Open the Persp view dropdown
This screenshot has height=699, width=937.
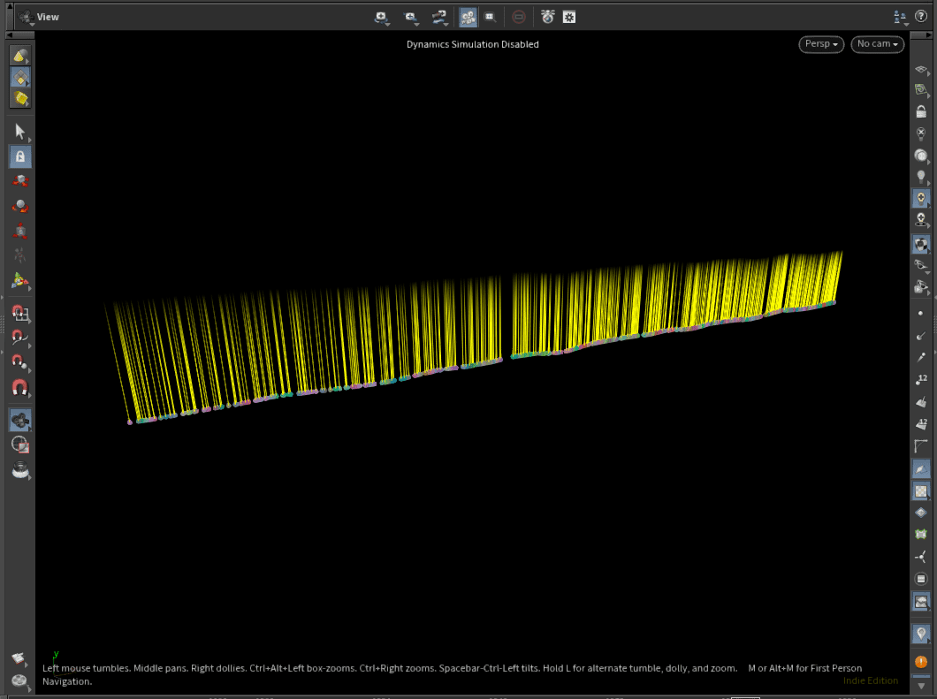(x=821, y=44)
